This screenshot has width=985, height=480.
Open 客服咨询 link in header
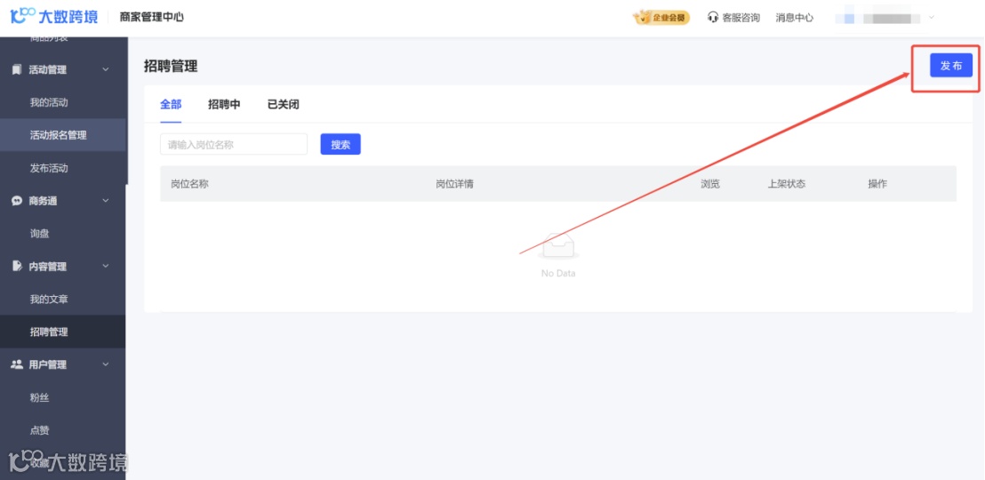click(x=741, y=18)
